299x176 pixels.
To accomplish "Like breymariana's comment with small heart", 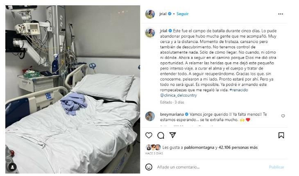I will (x=283, y=116).
